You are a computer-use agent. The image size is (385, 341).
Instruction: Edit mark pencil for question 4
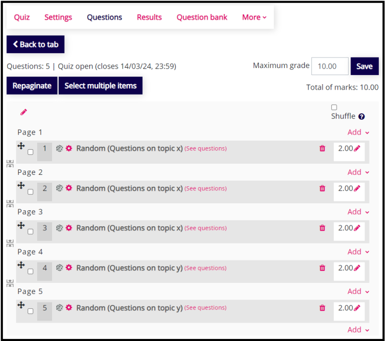tap(357, 268)
